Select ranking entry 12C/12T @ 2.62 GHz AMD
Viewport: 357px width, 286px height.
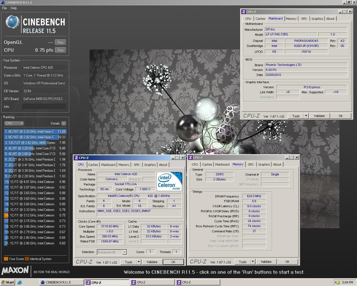click(x=35, y=143)
